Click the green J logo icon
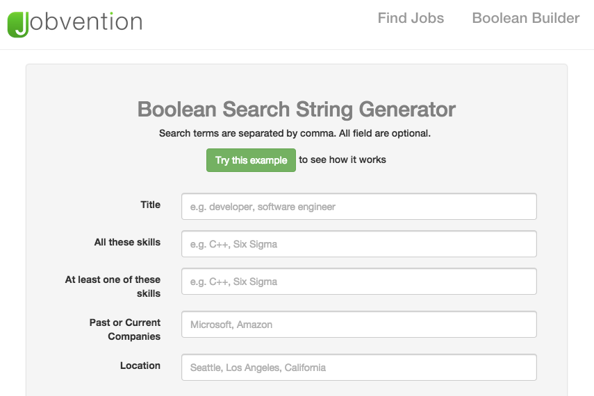The image size is (594, 396). click(18, 24)
